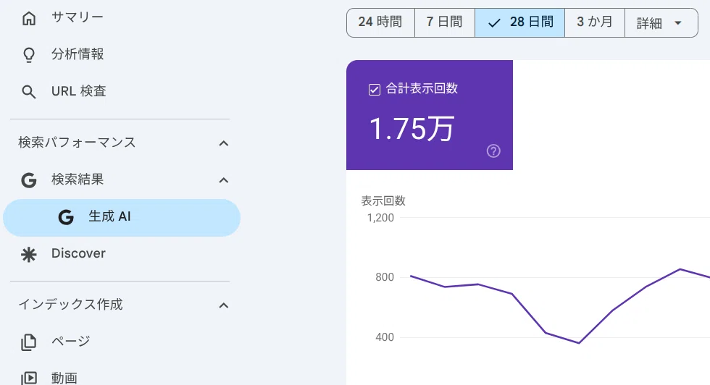The image size is (710, 385).
Task: Open the 詳細 date range dropdown
Action: tap(661, 22)
